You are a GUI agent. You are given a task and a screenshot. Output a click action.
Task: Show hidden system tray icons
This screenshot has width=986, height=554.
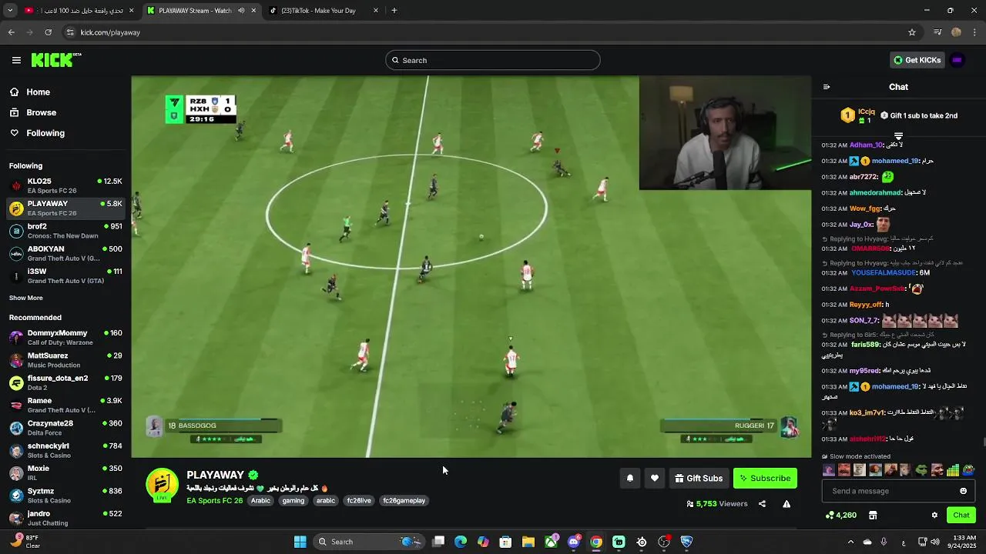click(x=850, y=542)
